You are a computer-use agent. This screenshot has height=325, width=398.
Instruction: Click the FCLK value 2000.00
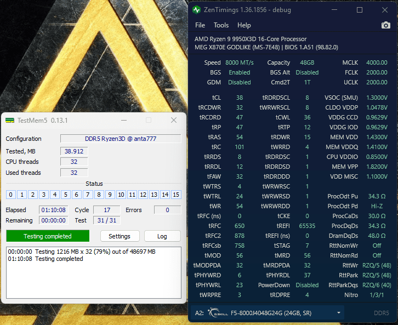377,72
